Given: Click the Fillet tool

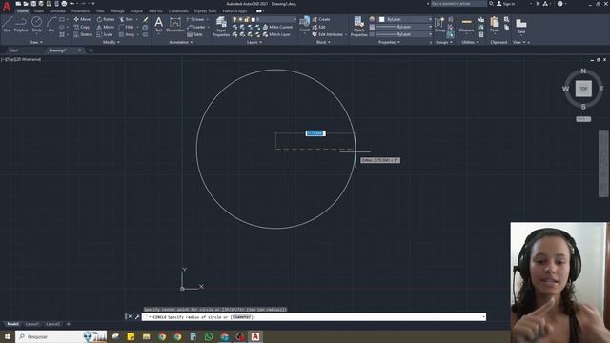Looking at the screenshot, I should [x=127, y=27].
